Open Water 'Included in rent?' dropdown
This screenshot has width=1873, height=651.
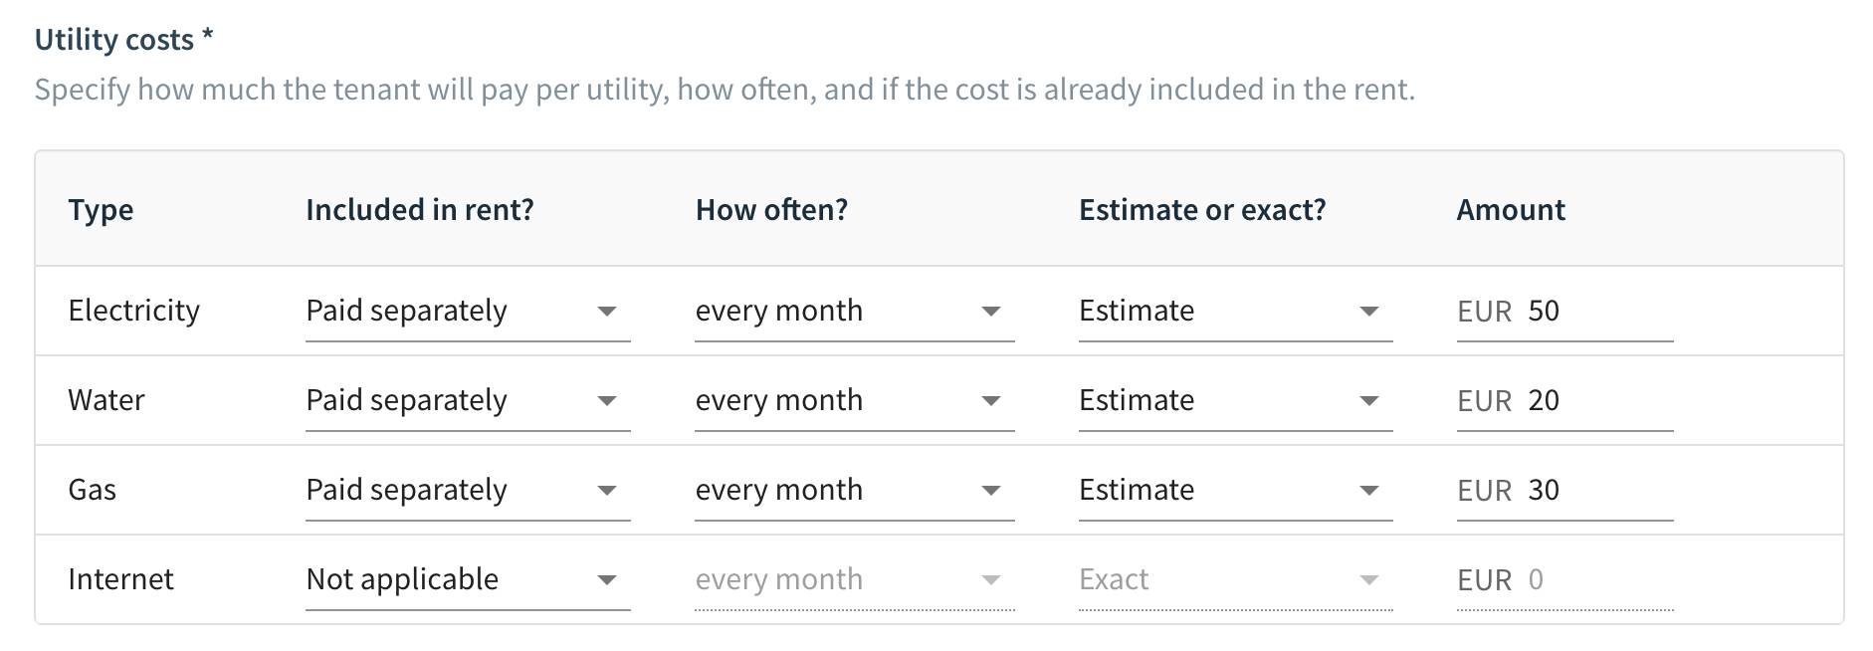[466, 401]
